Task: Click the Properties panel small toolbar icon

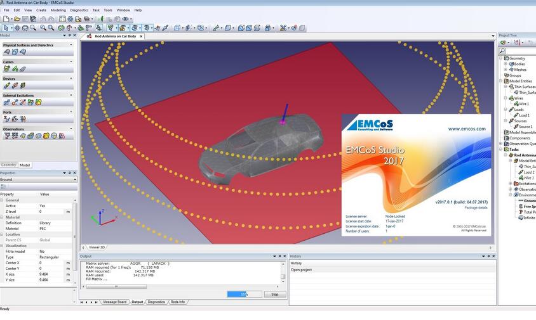Action: coord(3,186)
